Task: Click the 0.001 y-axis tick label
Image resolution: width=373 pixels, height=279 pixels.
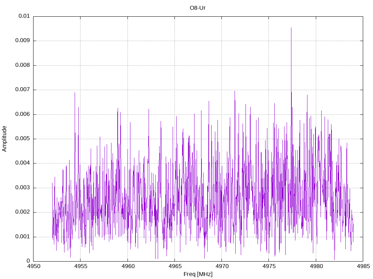Action: 22,237
